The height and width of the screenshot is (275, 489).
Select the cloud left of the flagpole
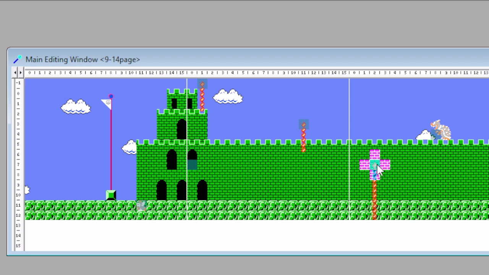(x=76, y=107)
